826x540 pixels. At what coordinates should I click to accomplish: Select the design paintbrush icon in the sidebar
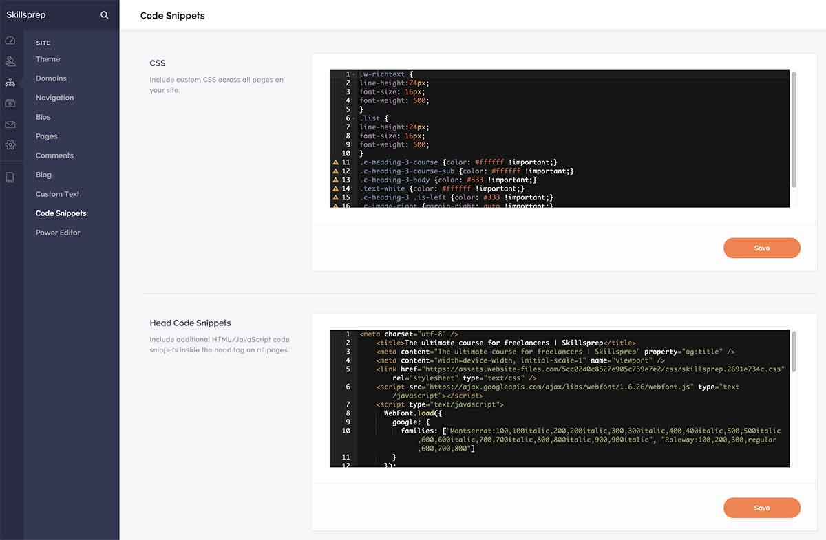[10, 61]
